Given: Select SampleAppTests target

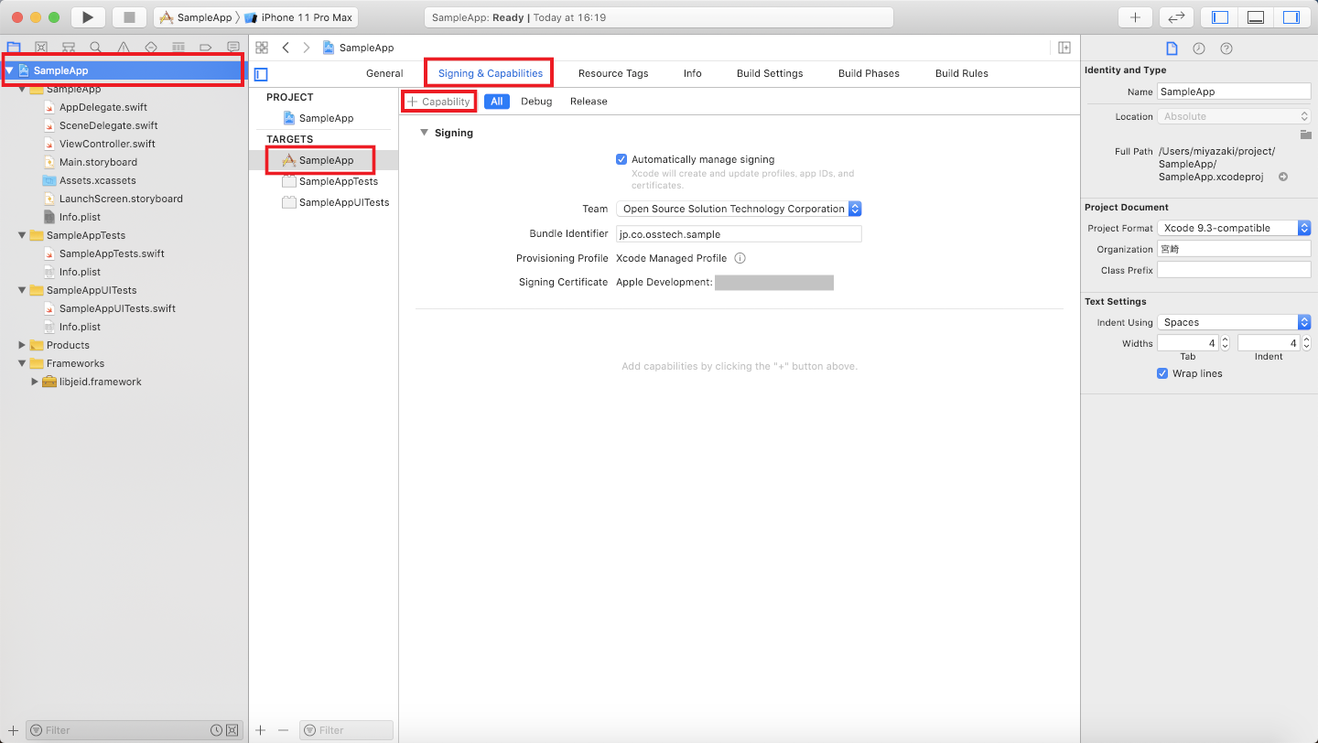Looking at the screenshot, I should (x=330, y=181).
